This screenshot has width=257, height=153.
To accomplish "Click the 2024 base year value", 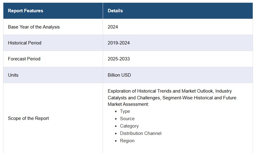I will coord(113,27).
